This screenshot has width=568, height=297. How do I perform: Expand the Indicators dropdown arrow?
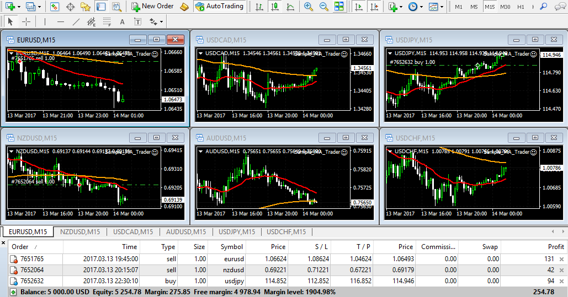401,7
